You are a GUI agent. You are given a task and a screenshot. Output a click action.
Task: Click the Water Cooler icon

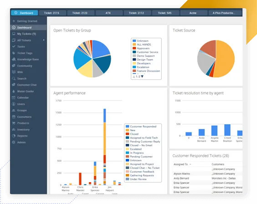(14, 91)
